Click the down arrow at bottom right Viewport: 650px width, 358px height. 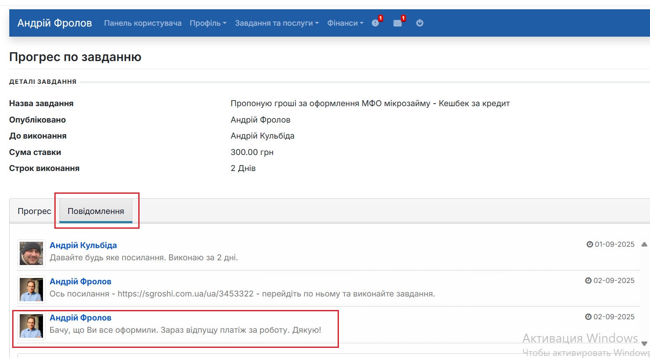tap(644, 343)
